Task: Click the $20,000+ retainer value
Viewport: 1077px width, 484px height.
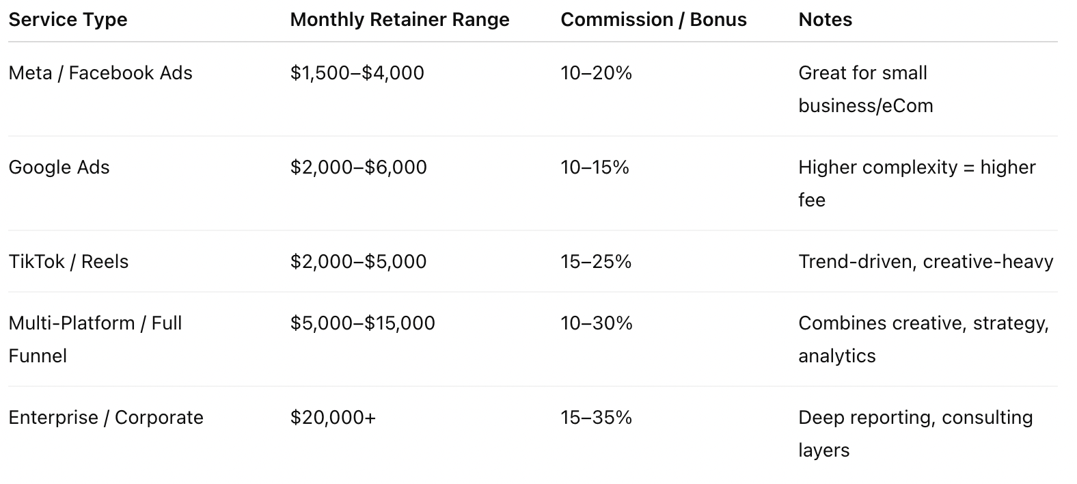Action: (x=333, y=418)
